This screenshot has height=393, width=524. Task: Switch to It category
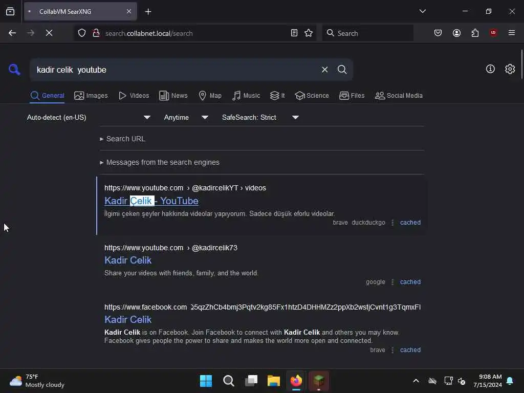[277, 96]
